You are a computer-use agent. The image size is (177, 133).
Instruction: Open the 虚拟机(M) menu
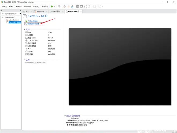27,6
